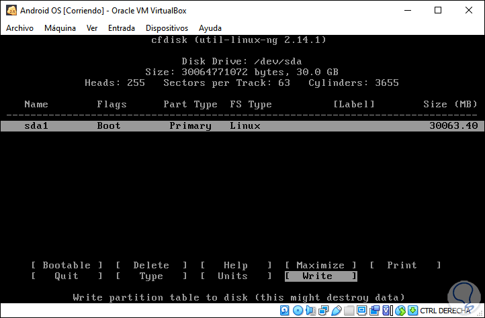Open the Dispositivos menu

167,28
